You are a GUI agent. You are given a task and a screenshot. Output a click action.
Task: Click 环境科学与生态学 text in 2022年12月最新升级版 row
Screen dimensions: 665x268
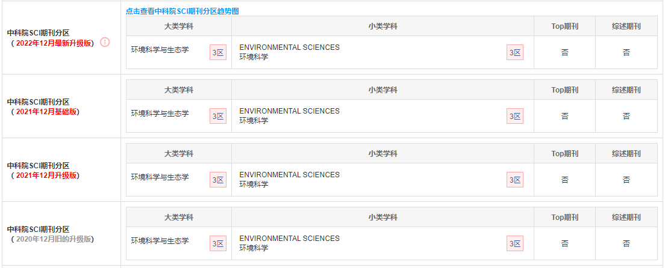coord(160,50)
